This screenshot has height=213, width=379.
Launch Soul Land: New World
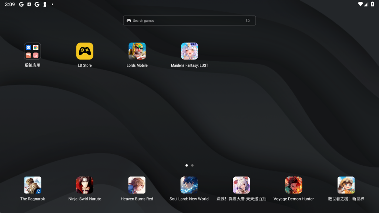click(189, 185)
